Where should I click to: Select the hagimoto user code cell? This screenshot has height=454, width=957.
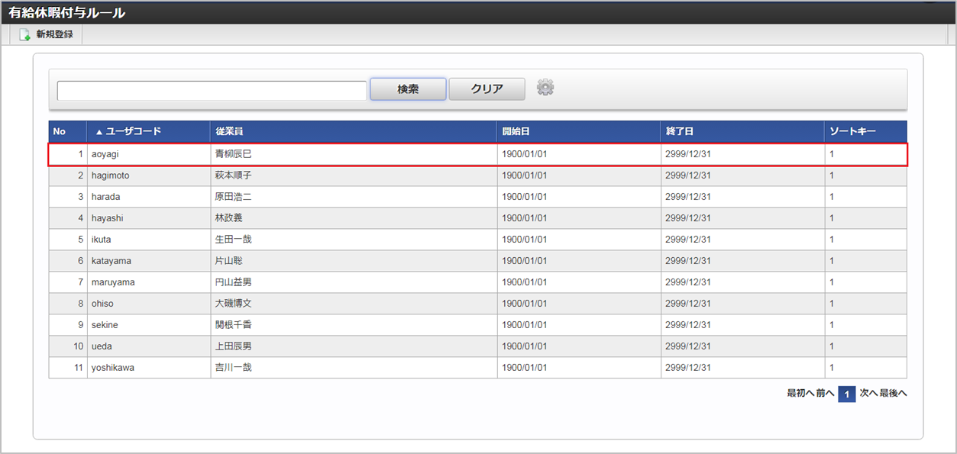coord(149,175)
